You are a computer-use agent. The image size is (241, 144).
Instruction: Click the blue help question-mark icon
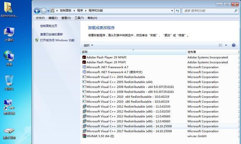(x=233, y=45)
